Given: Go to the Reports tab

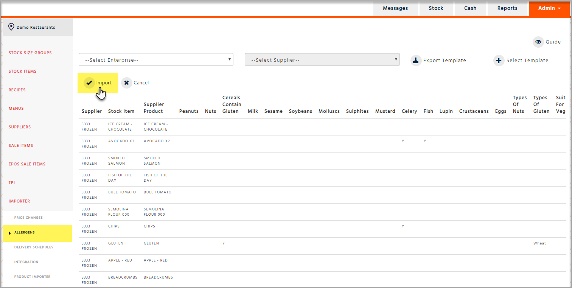Looking at the screenshot, I should (507, 8).
